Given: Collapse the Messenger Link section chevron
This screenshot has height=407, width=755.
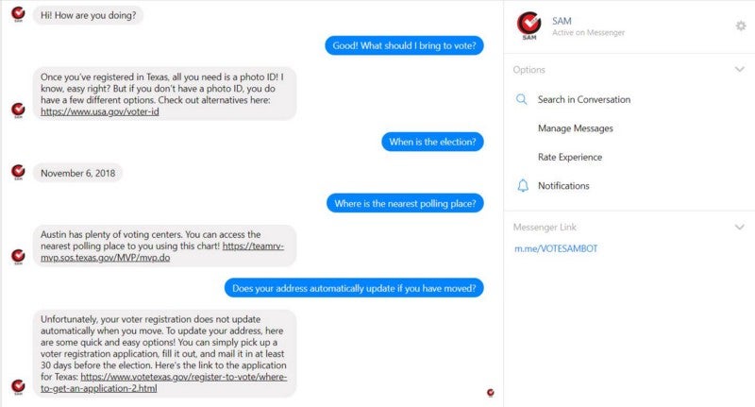Looking at the screenshot, I should (740, 227).
